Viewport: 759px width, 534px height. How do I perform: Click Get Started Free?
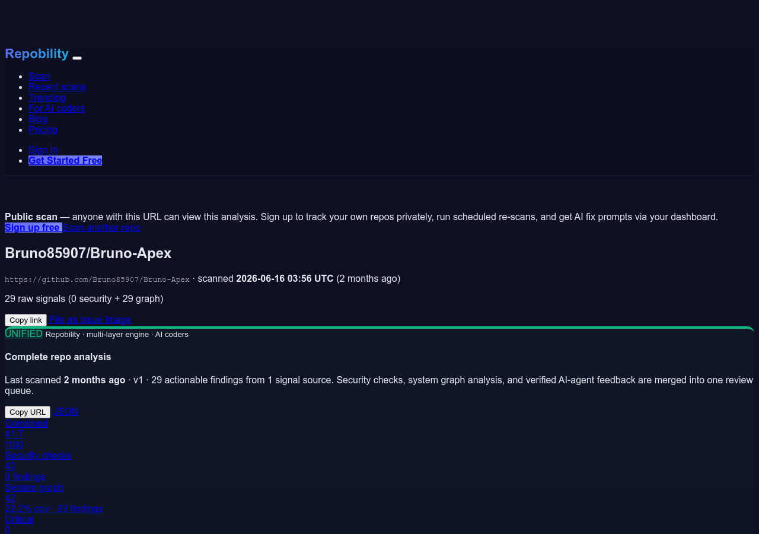coord(65,160)
